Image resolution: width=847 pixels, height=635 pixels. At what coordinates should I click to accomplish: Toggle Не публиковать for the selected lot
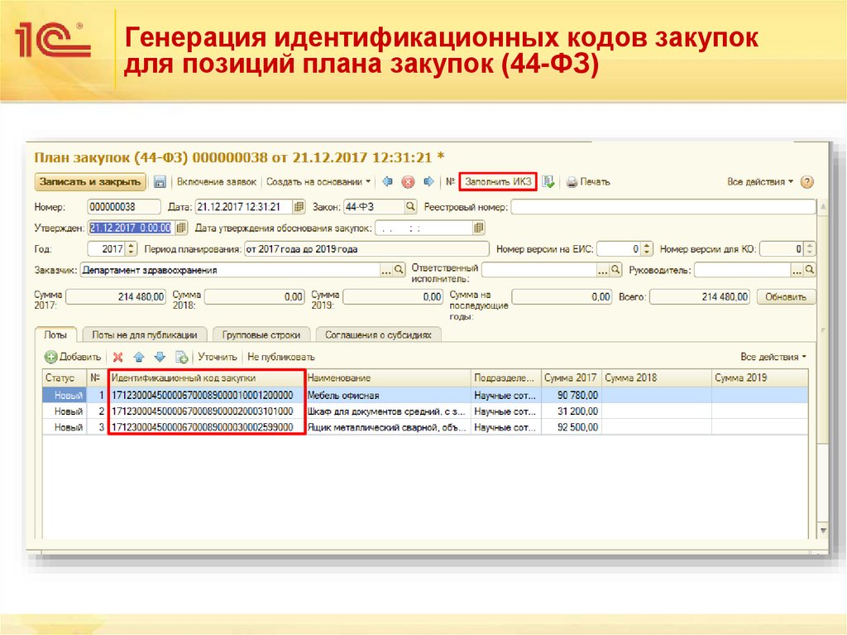coord(280,358)
